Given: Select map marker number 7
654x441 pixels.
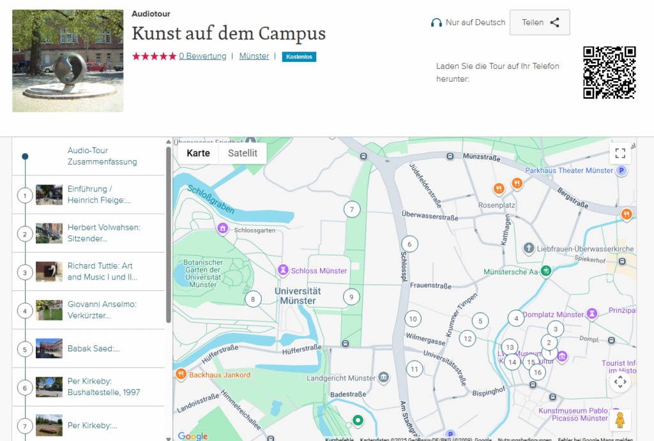Looking at the screenshot, I should tap(351, 209).
